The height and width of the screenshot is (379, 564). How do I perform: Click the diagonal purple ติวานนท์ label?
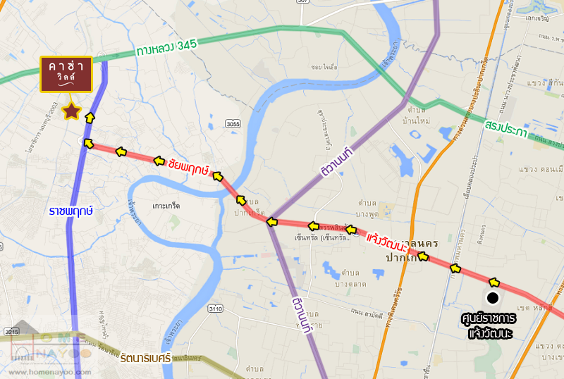coord(338,163)
